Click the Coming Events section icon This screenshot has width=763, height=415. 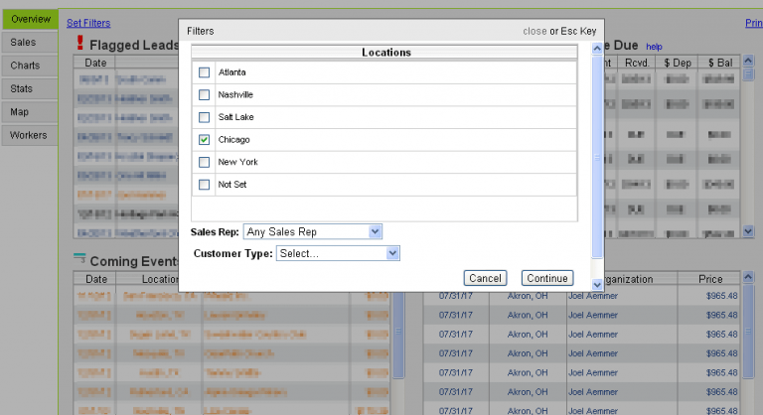click(79, 260)
